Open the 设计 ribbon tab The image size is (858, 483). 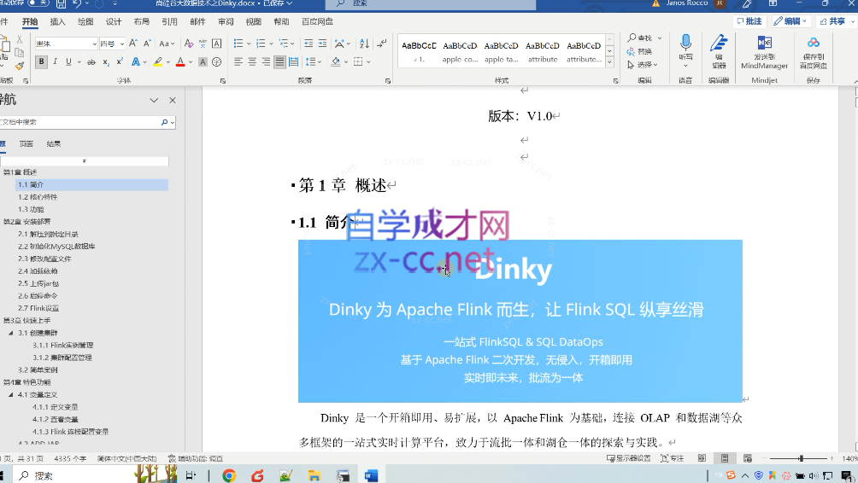(x=114, y=22)
